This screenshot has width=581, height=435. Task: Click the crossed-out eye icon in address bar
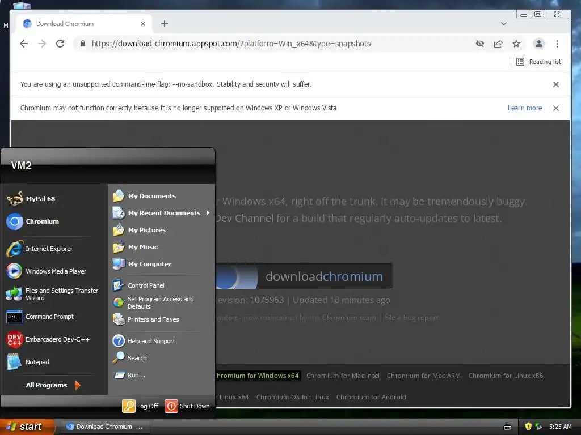click(480, 44)
